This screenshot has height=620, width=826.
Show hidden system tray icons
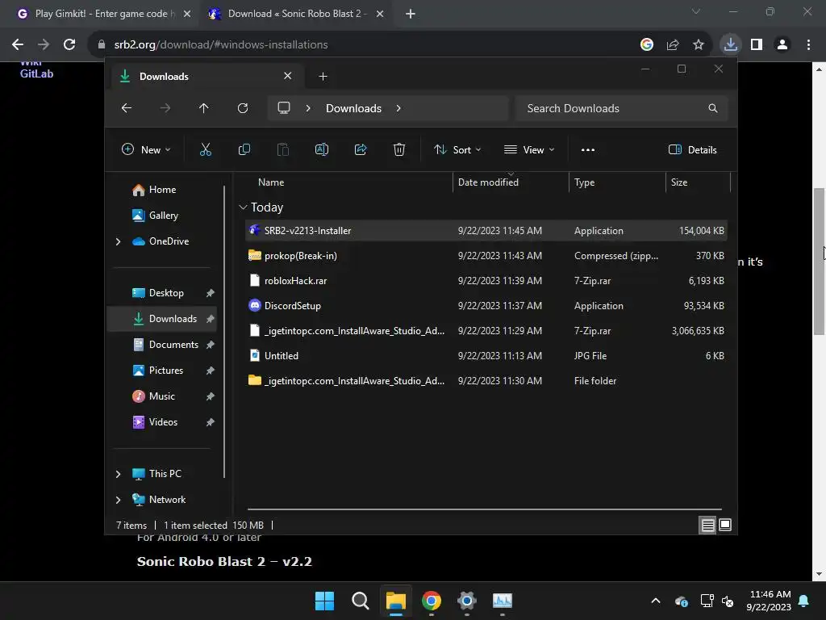pyautogui.click(x=656, y=601)
